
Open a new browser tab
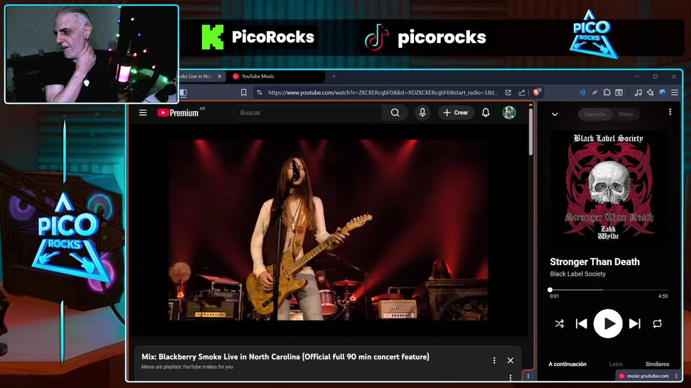point(334,77)
